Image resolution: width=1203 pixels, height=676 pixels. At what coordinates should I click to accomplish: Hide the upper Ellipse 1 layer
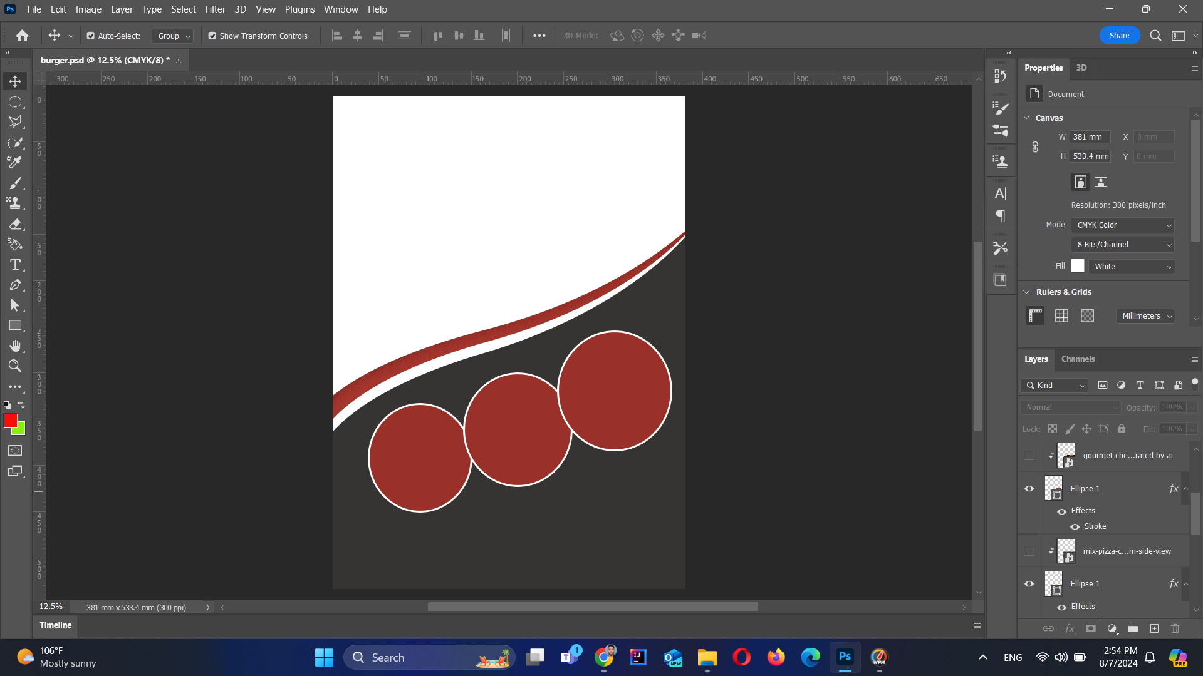click(1029, 489)
